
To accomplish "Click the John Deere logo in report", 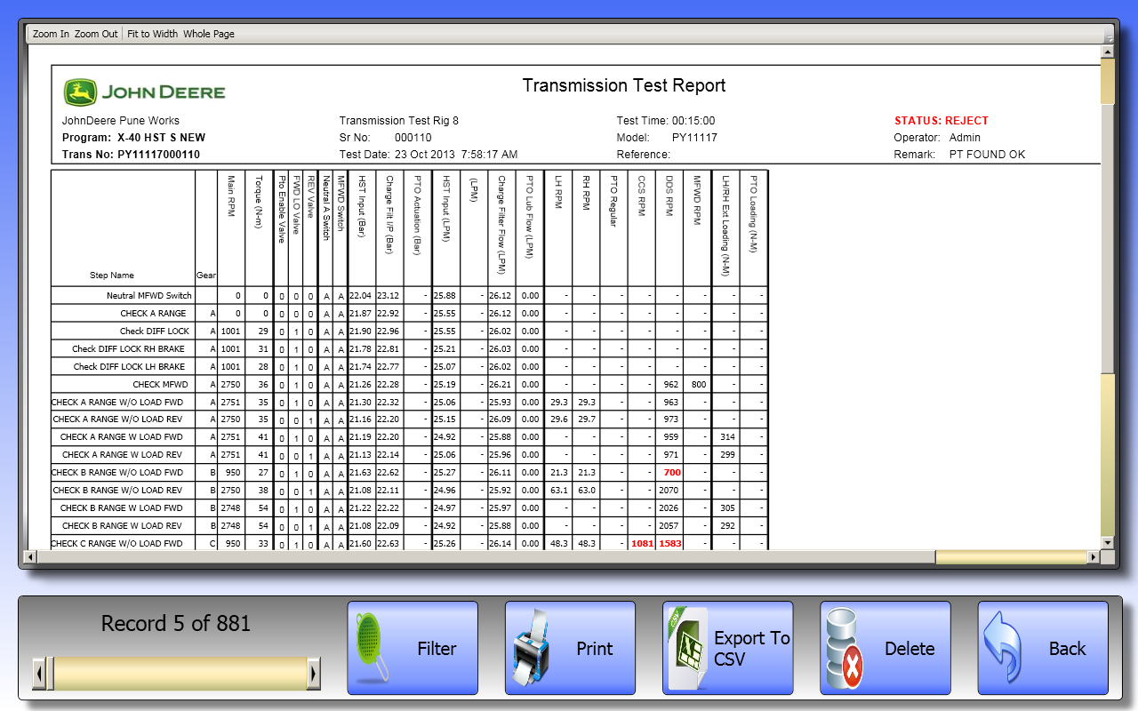I will pyautogui.click(x=145, y=92).
